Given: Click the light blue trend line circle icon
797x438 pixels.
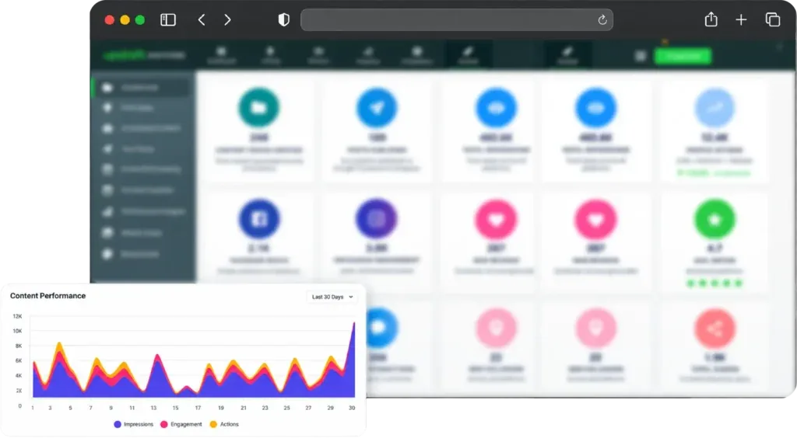Looking at the screenshot, I should coord(714,107).
